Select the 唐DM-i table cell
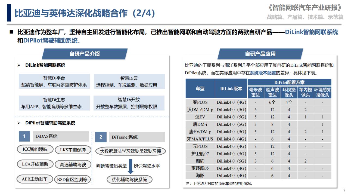This screenshot has width=348, height=196. pos(200,124)
